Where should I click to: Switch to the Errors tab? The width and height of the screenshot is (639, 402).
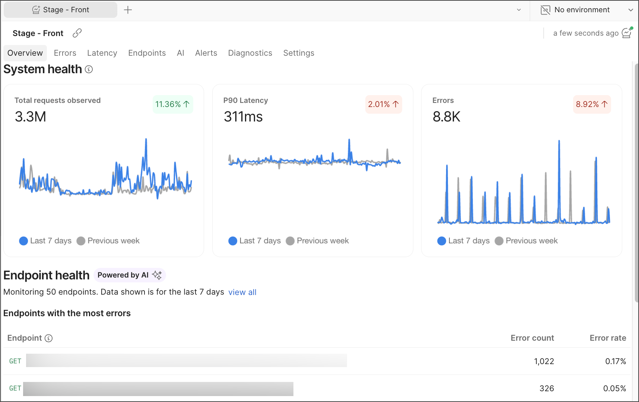click(x=65, y=53)
